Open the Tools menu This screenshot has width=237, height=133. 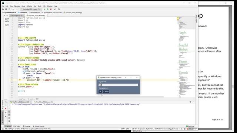pos(40,6)
